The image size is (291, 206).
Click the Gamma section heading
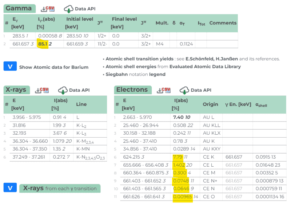pyautogui.click(x=20, y=8)
